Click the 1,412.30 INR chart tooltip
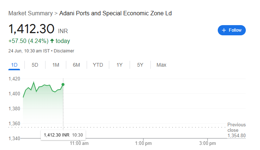The image size is (260, 150). [63, 135]
